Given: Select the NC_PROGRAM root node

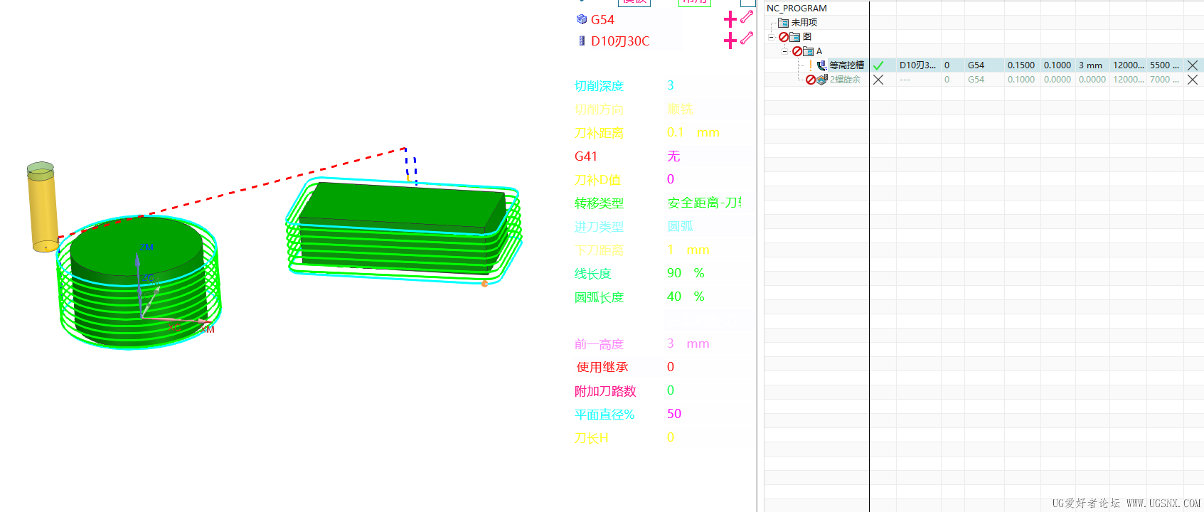Looking at the screenshot, I should pyautogui.click(x=797, y=9).
